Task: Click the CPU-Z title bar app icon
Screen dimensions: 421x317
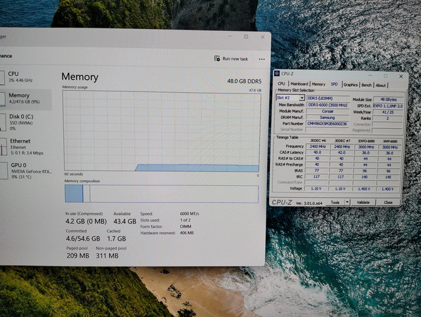Action: (x=277, y=73)
